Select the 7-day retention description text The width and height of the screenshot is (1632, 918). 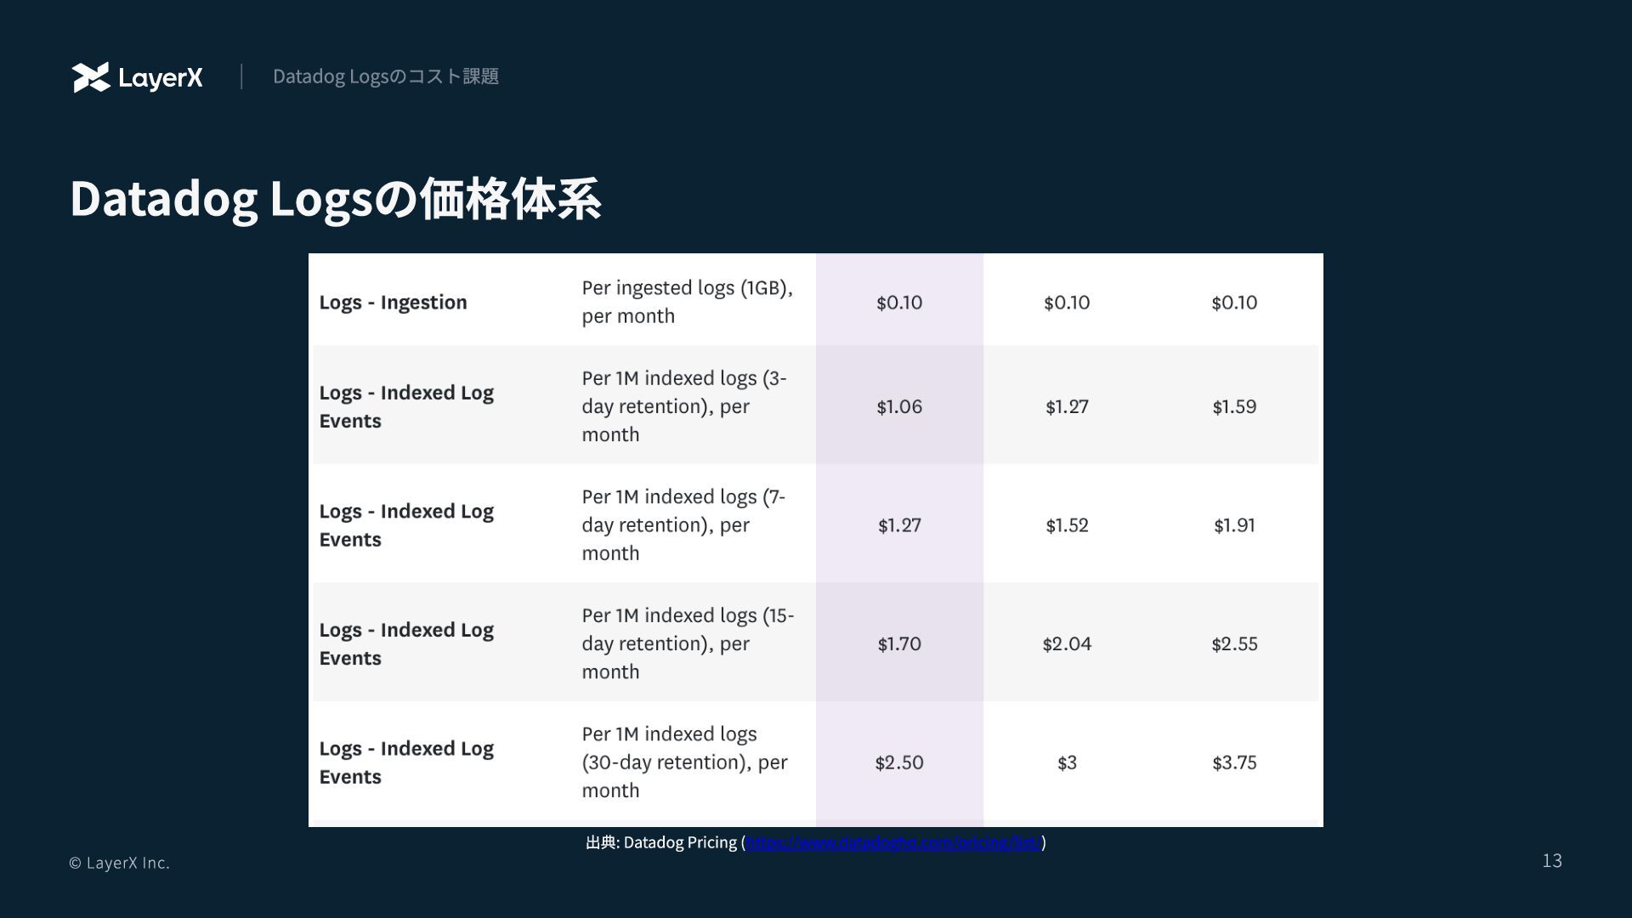683,524
